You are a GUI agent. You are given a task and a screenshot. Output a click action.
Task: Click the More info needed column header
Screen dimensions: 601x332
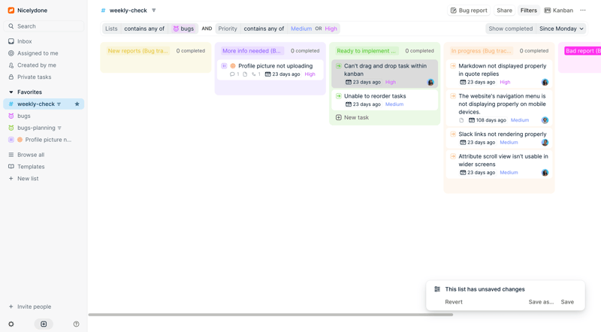tap(252, 50)
